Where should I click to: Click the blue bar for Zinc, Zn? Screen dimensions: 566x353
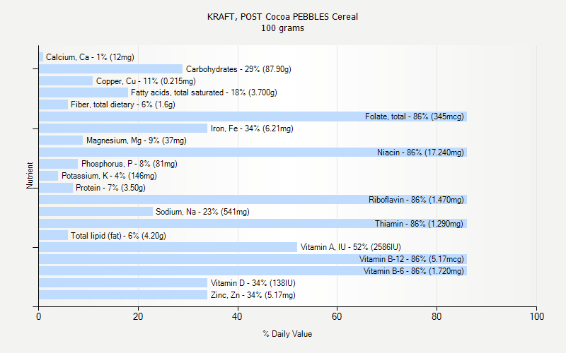123,295
